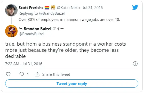Viewport: 144px width, 93px height.
Task: Click @BrandyBuizel handle under Brandon's name
Action: [x=31, y=34]
